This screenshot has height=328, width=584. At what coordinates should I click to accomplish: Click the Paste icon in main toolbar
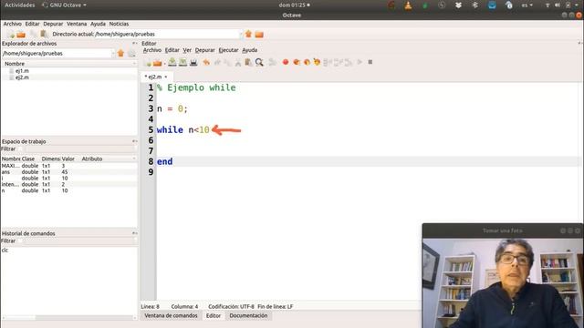(44, 35)
